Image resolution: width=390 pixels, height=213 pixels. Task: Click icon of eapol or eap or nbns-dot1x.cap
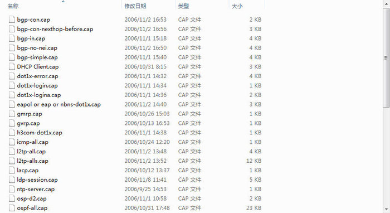point(12,104)
